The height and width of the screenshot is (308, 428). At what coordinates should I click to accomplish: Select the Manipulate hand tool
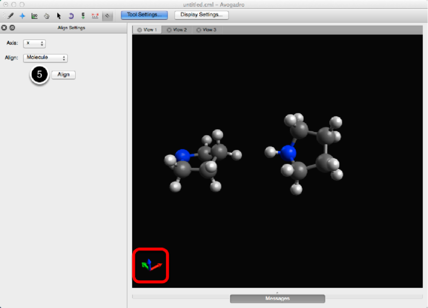click(x=47, y=15)
